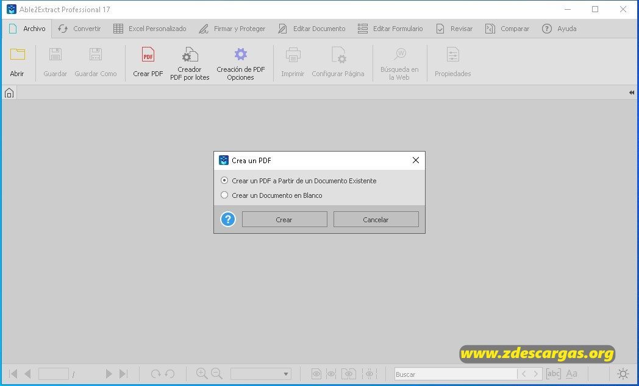Image resolution: width=639 pixels, height=386 pixels.
Task: Open the Firmar y Proteger tab
Action: (x=232, y=29)
